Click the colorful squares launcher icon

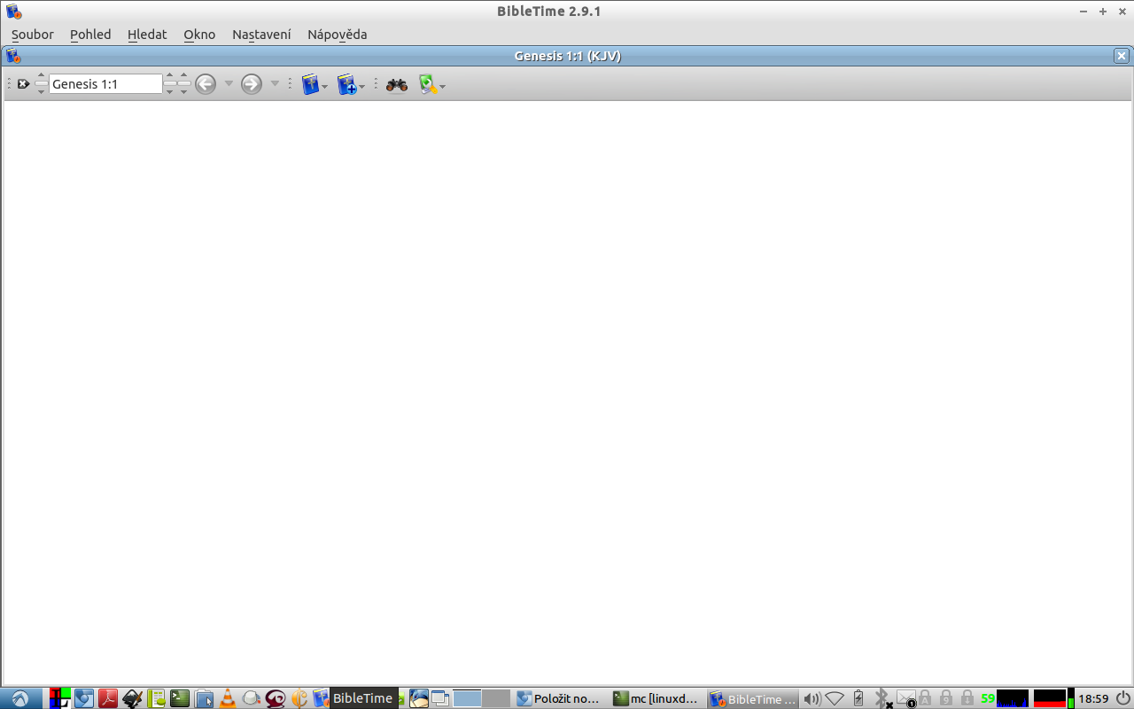point(60,698)
